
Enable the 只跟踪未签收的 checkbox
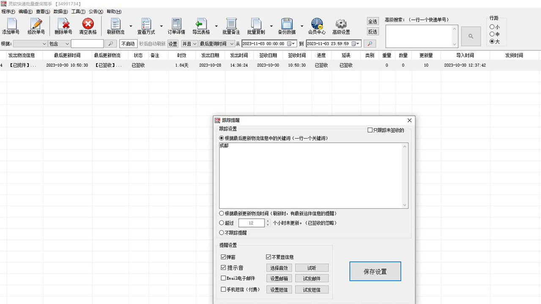[370, 130]
